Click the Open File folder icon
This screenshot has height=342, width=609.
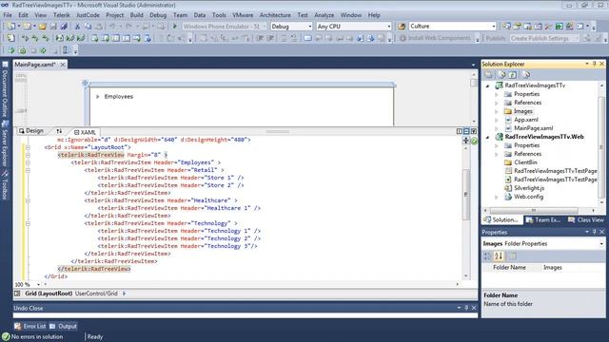pyautogui.click(x=42, y=27)
